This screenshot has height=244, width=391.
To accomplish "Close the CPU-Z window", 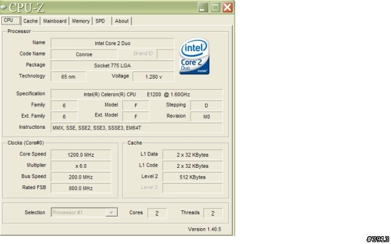I will coord(227,7).
